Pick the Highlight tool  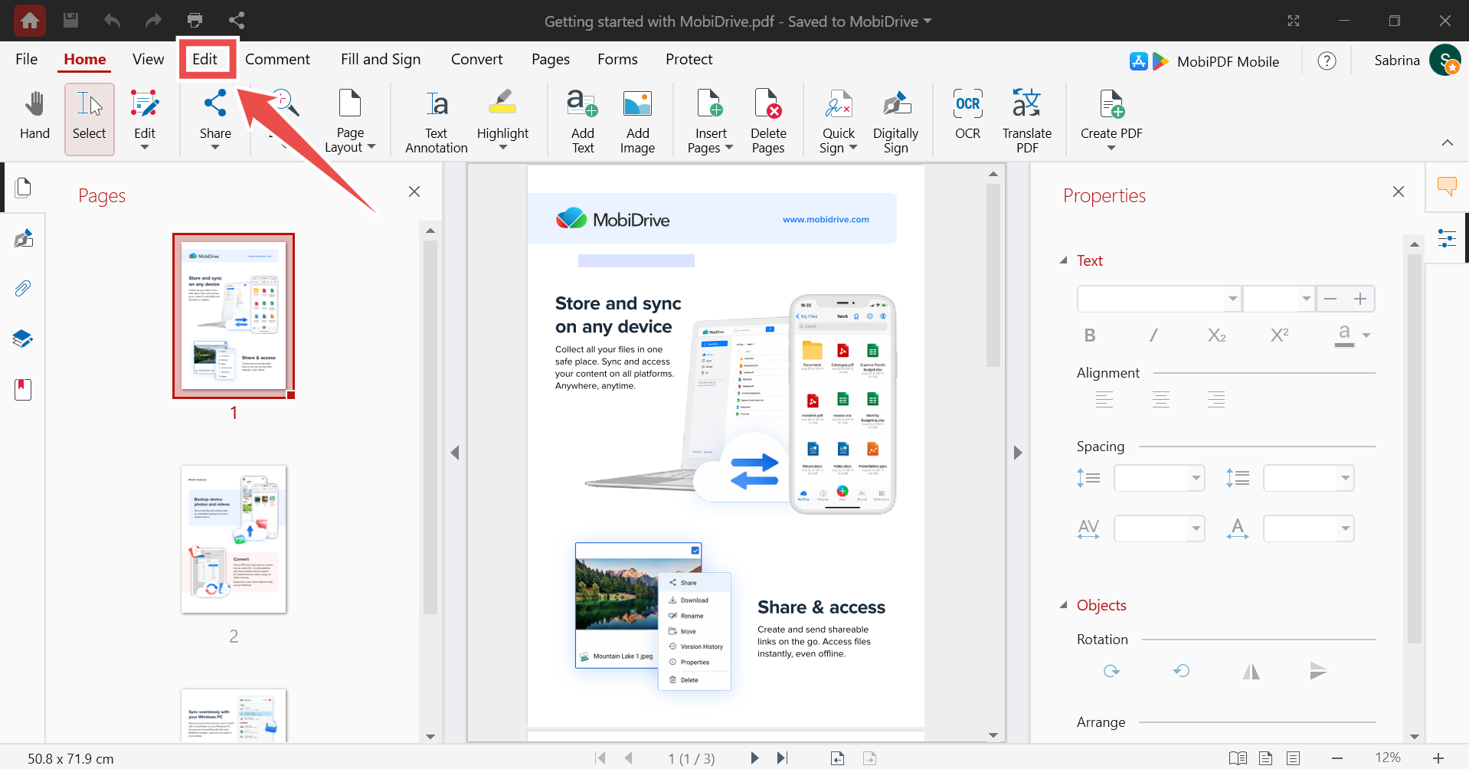coord(502,119)
